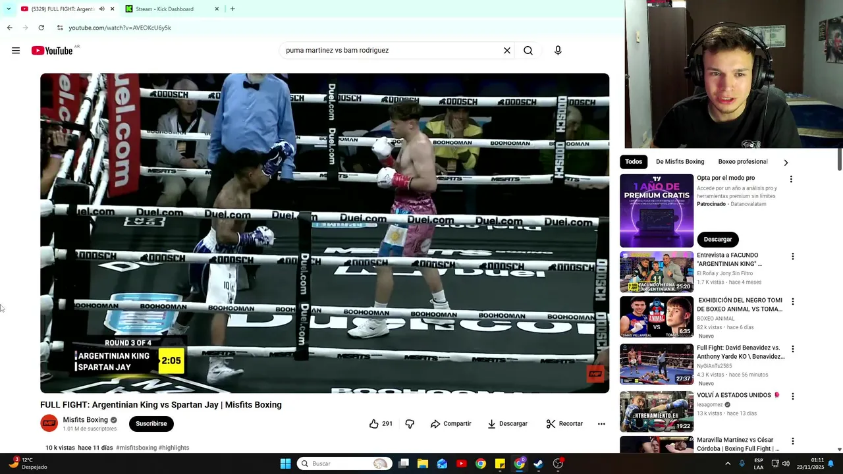Open the tab search dropdown arrow
This screenshot has height=474, width=843.
[9, 9]
